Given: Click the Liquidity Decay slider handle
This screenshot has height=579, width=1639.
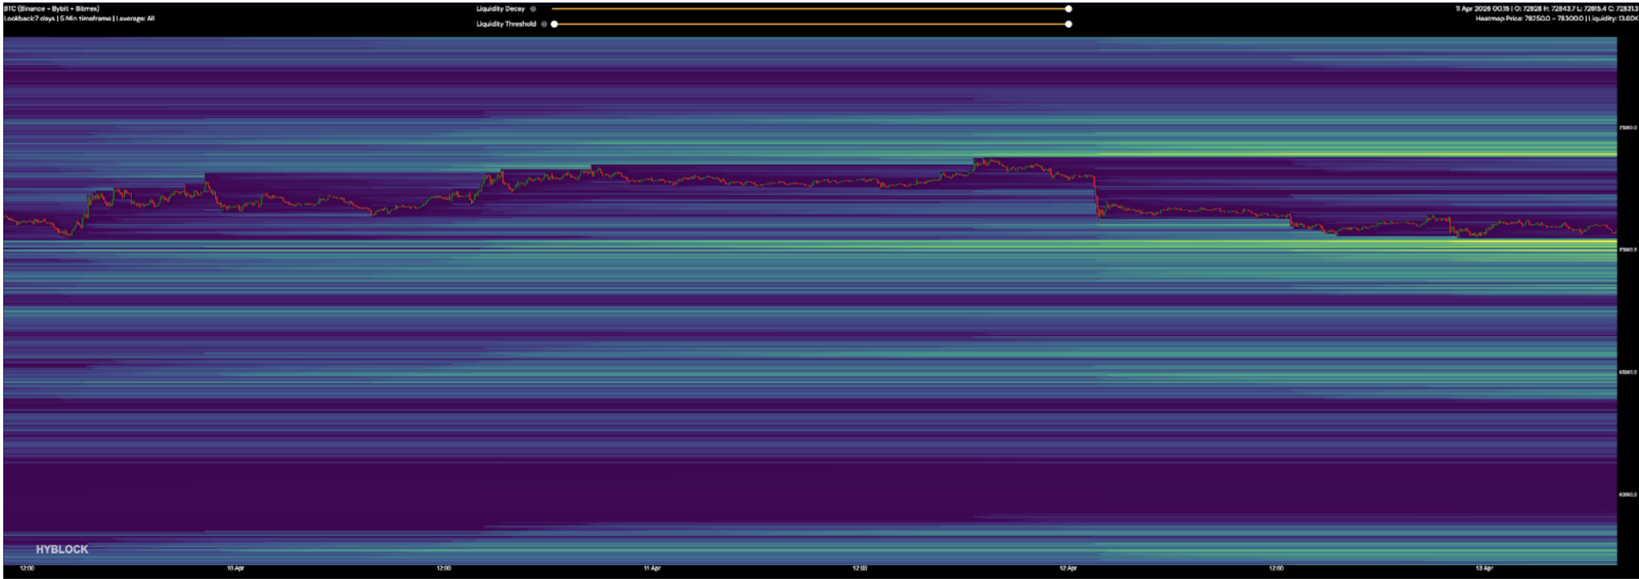Looking at the screenshot, I should click(x=1068, y=9).
